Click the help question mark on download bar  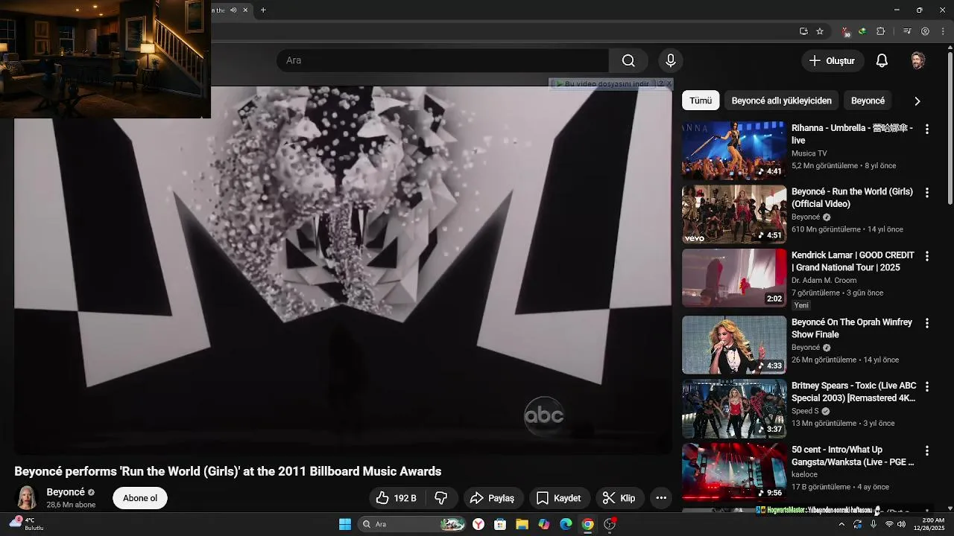click(660, 84)
